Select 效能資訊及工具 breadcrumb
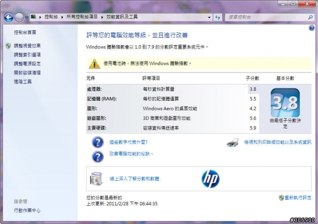 [122, 16]
